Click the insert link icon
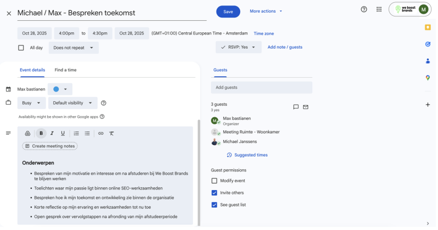 point(101,133)
